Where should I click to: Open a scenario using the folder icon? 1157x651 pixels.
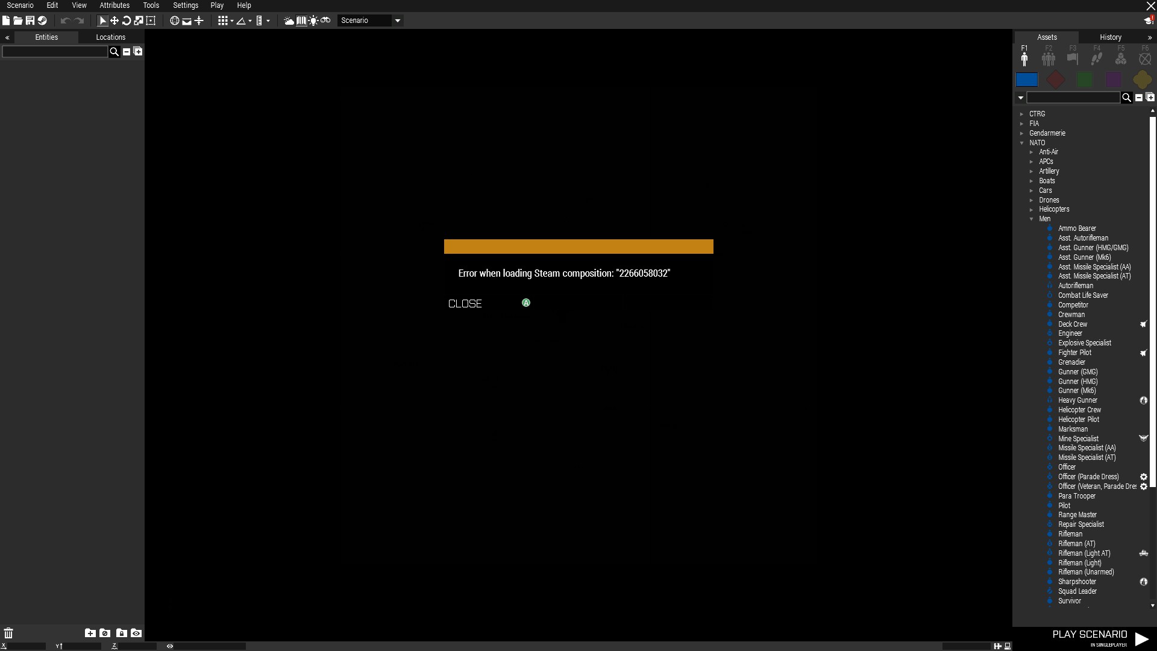18,20
